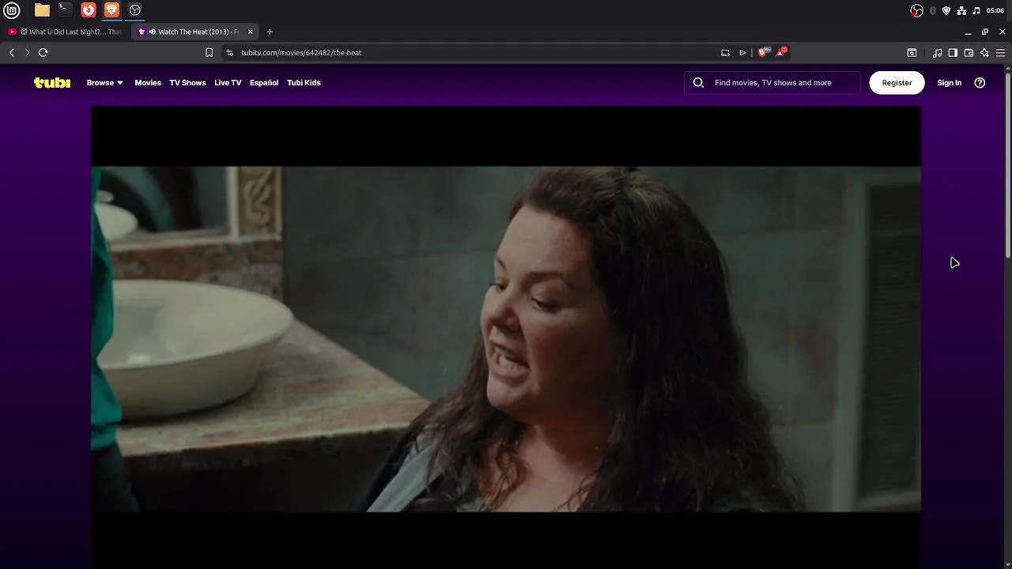
Task: Click the Bluetooth tray icon
Action: pos(932,10)
